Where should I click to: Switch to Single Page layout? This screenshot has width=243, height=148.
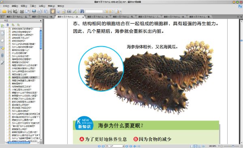coord(192,146)
